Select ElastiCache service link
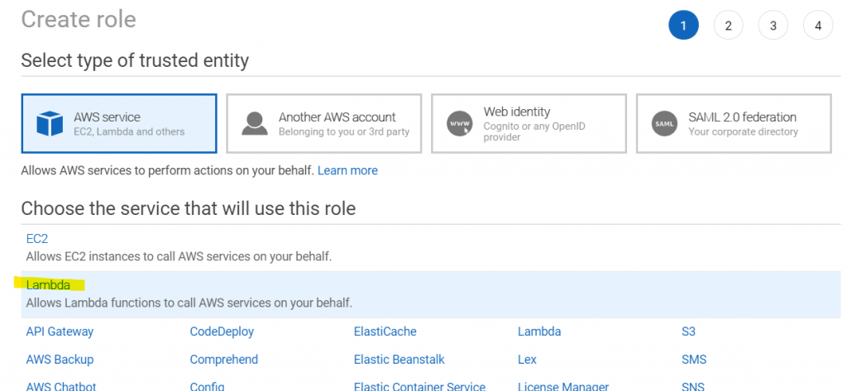Viewport: 847px width, 391px height. pos(385,331)
